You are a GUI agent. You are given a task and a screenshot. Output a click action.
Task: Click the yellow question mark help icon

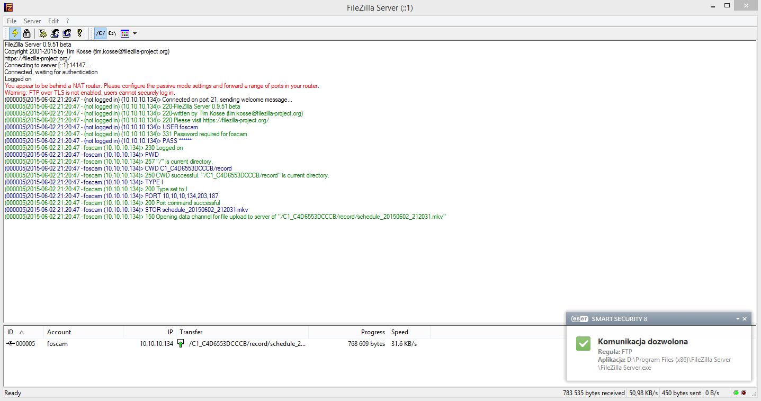click(x=79, y=33)
